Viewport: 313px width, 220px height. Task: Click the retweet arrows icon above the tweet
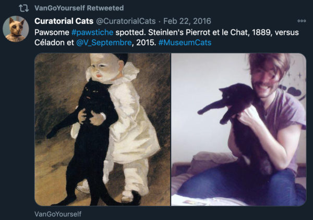pos(24,8)
